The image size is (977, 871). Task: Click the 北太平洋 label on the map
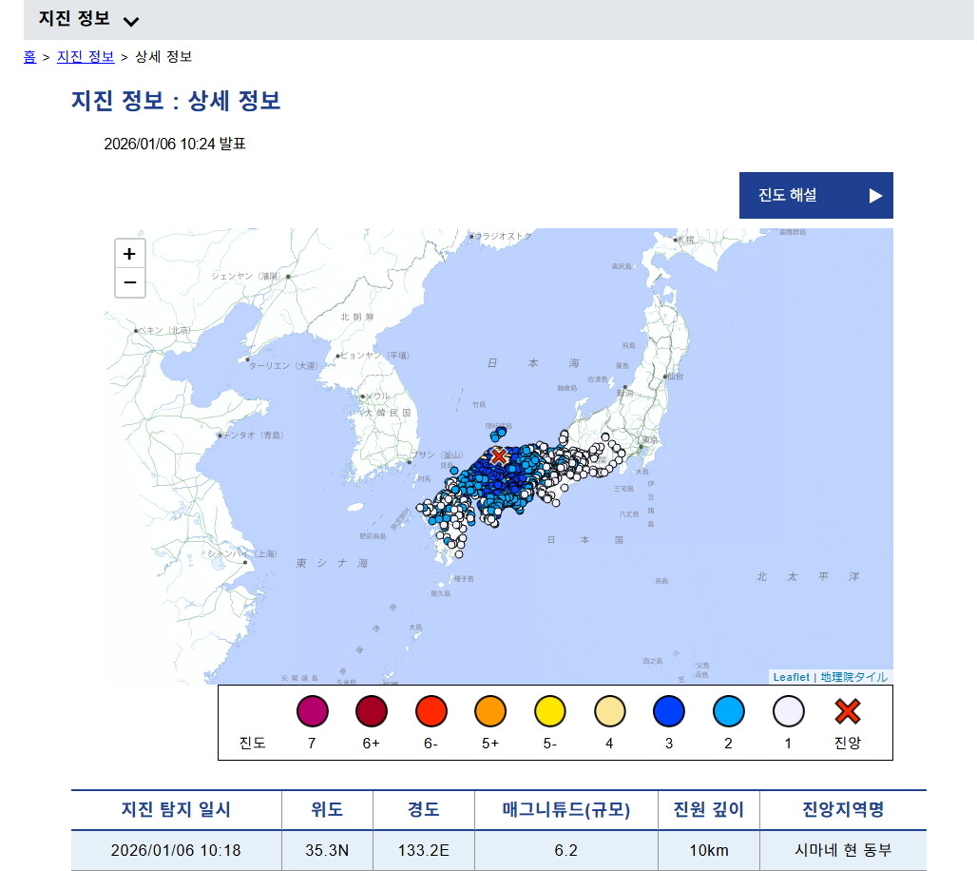pyautogui.click(x=808, y=576)
